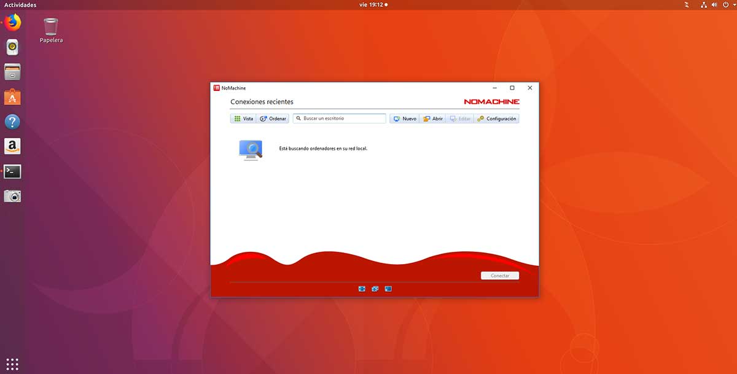Click the Conectar button
This screenshot has width=737, height=374.
(500, 276)
